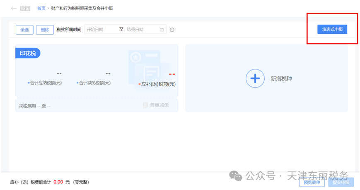
Task: Click the 财产和行为税税源采集及合并申报 breadcrumb
Action: 82,8
